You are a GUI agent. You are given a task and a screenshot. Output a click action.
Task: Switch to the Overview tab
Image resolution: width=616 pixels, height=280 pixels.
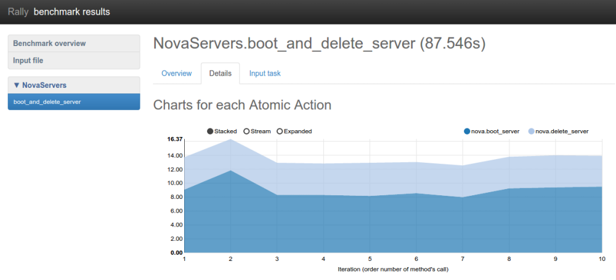(176, 74)
